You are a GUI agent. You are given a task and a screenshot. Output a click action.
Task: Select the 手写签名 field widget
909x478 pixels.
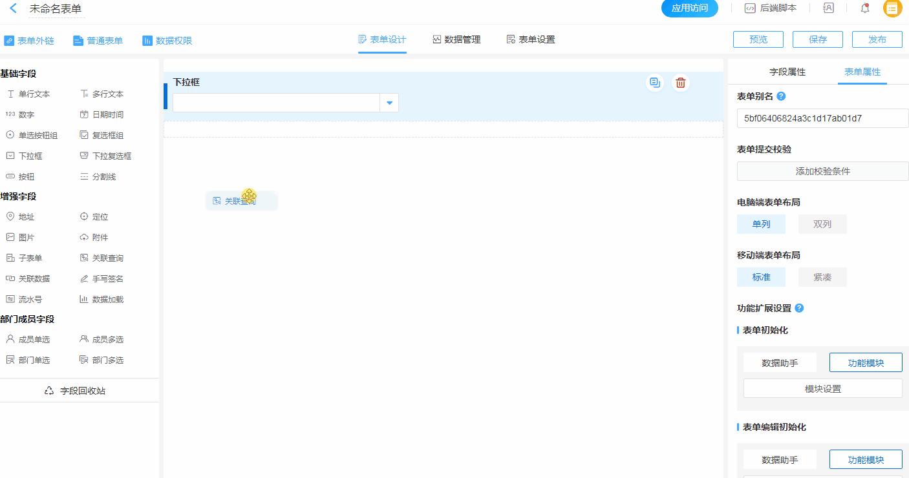102,278
